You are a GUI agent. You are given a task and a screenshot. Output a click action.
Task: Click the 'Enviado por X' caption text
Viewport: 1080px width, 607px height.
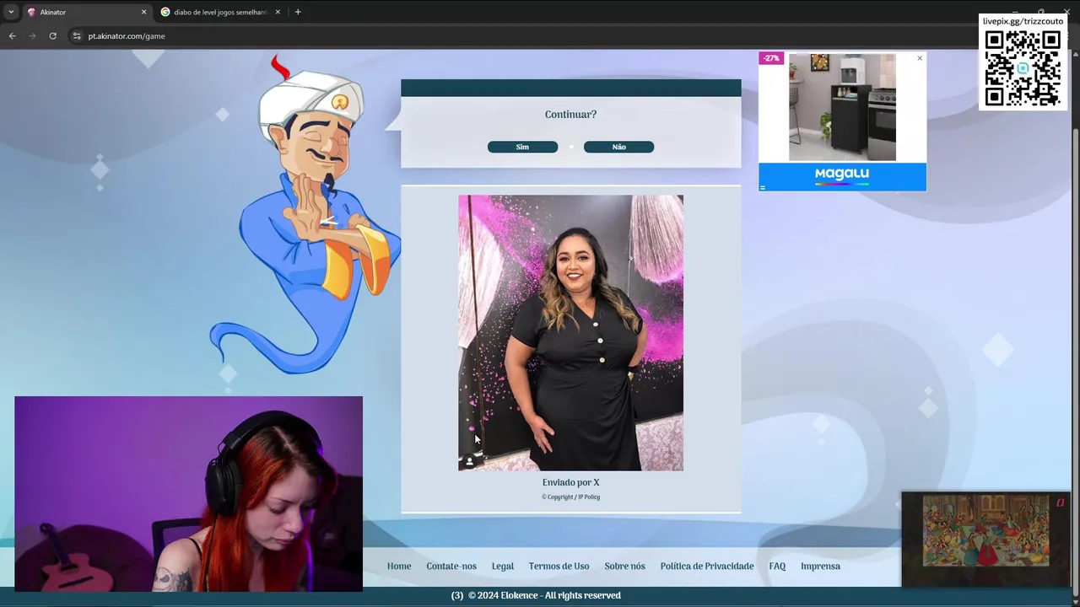570,482
